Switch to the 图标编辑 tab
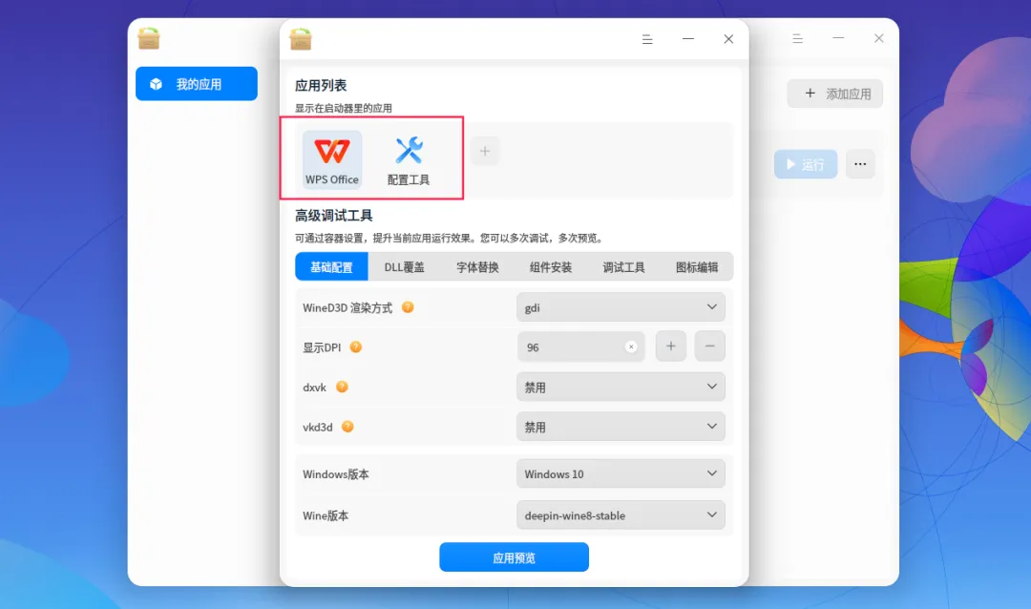 click(697, 266)
